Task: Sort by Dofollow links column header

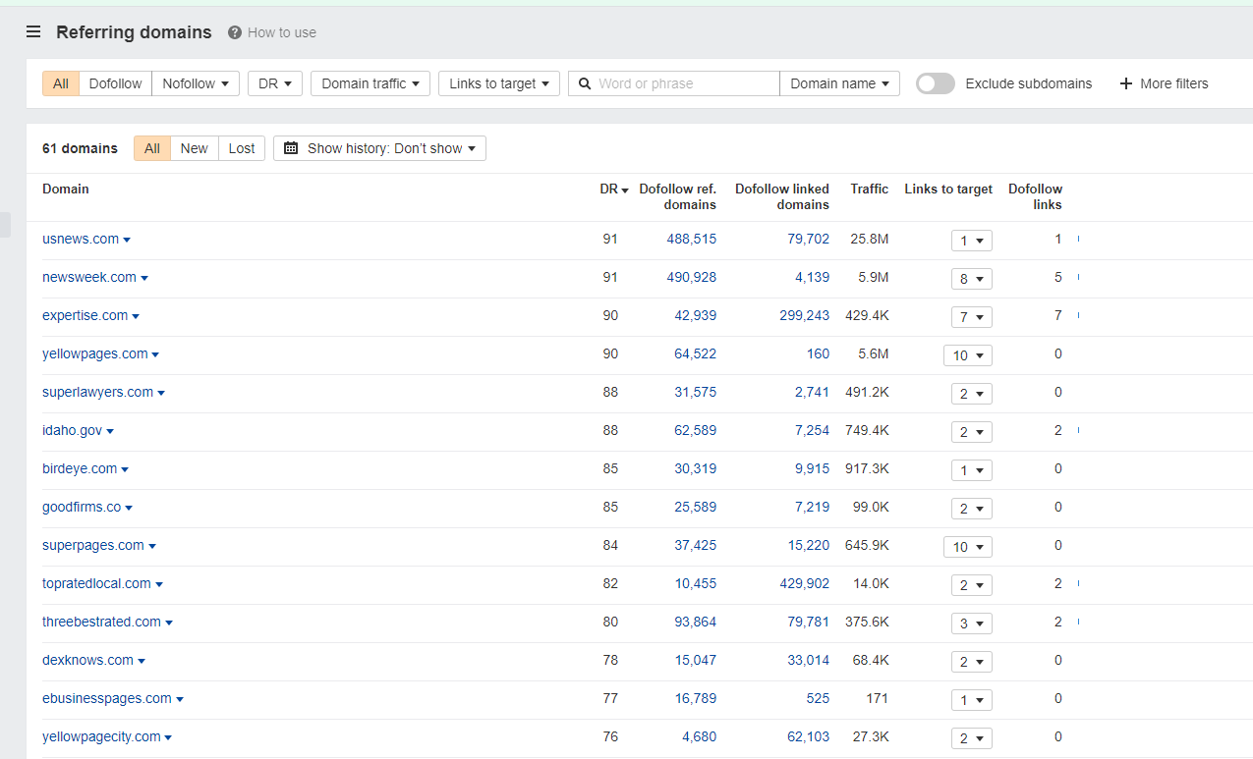Action: [1035, 196]
